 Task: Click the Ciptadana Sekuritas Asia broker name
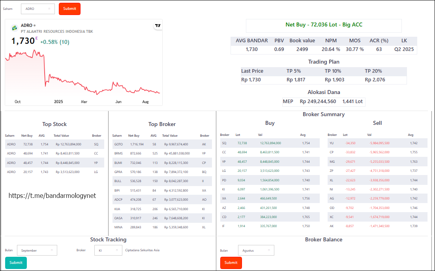(142, 250)
